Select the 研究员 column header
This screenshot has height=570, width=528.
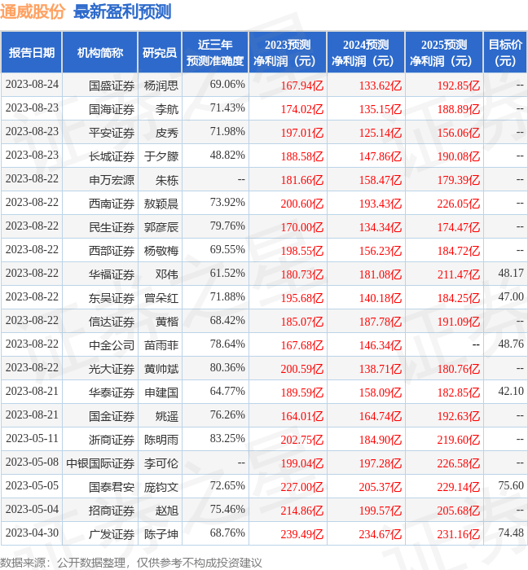point(160,53)
